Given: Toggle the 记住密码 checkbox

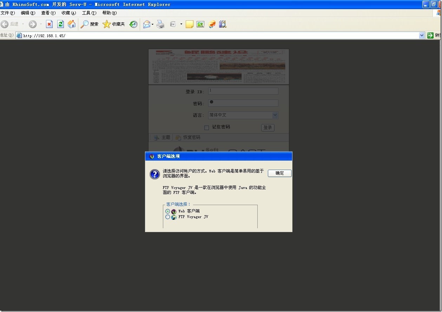Looking at the screenshot, I should click(207, 128).
